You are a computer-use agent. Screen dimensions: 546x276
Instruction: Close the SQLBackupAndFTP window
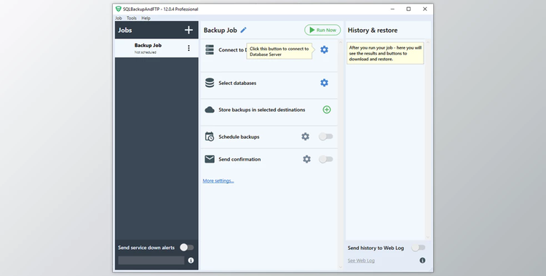coord(425,9)
